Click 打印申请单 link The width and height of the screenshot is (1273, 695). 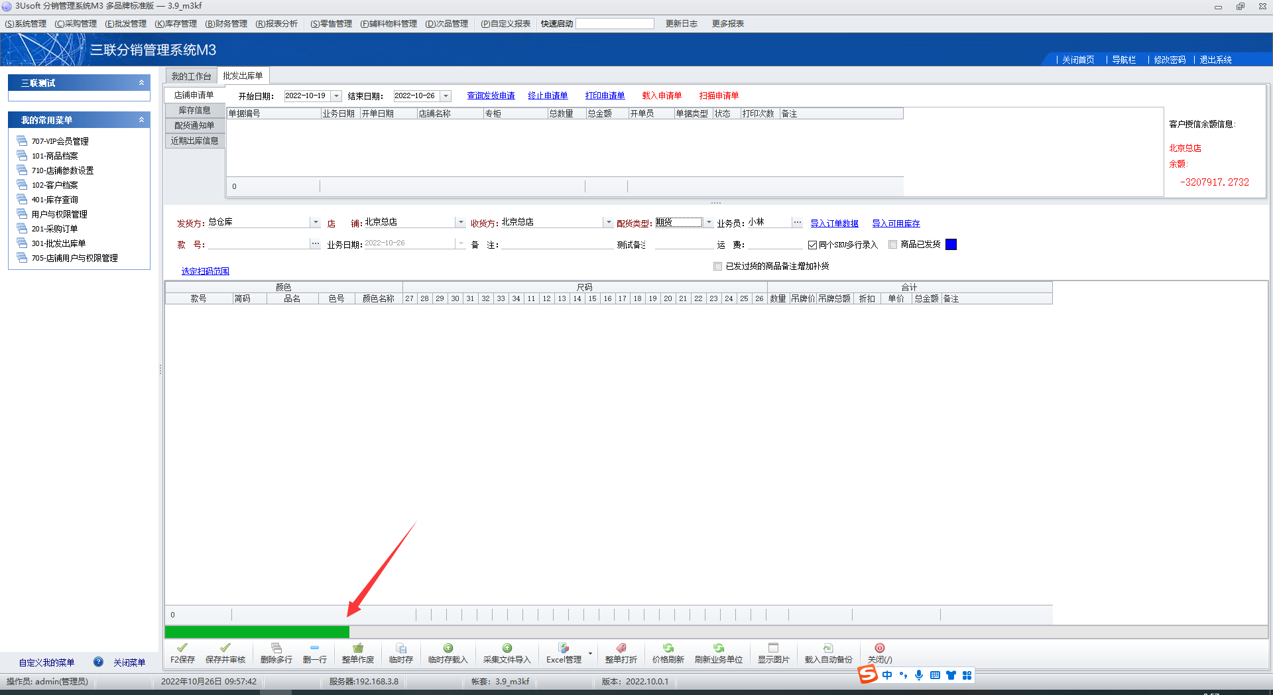(605, 95)
